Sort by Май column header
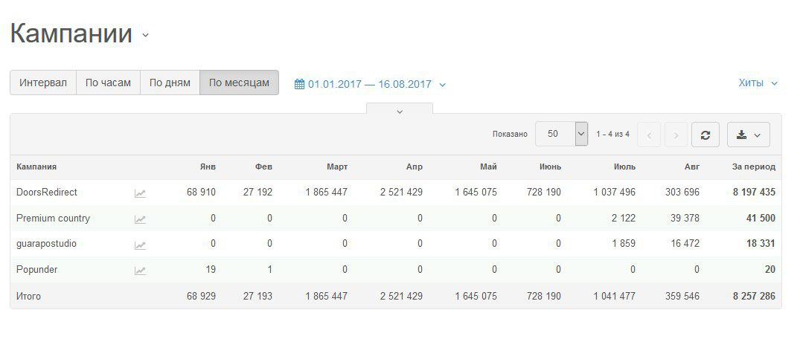Screen dimensions: 800x362 click(x=488, y=167)
